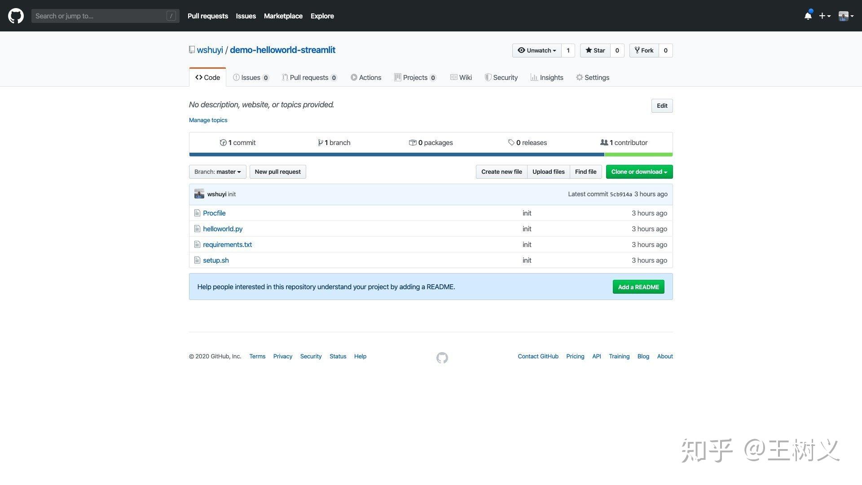Click the releases tag icon

click(511, 142)
